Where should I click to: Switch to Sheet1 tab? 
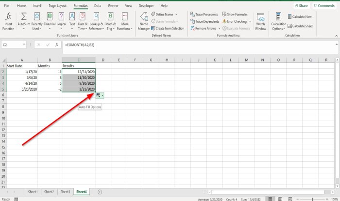click(33, 192)
